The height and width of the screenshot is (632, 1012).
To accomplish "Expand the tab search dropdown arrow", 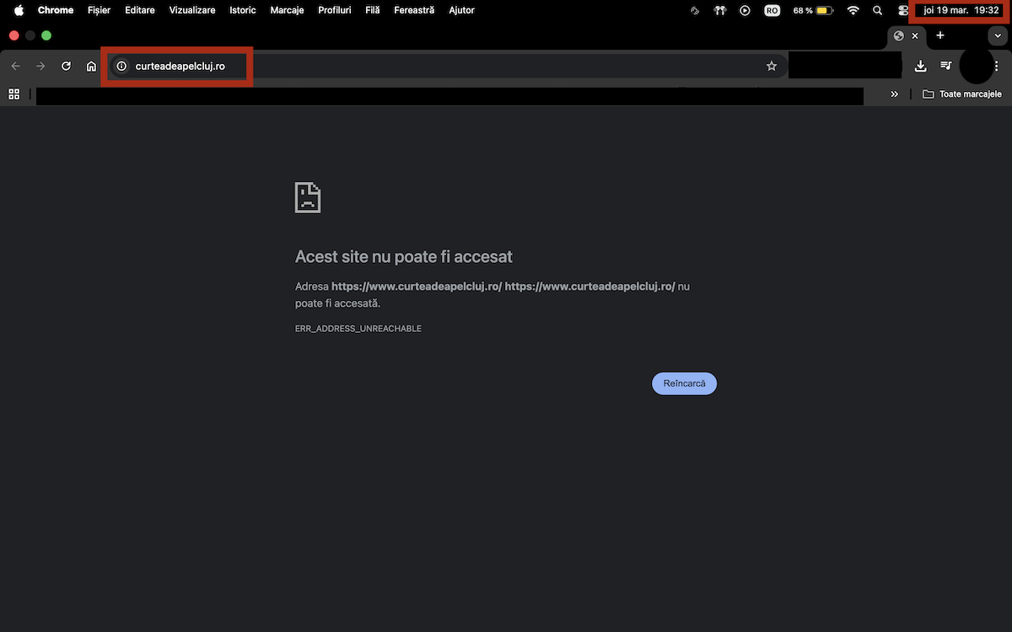I will point(998,35).
